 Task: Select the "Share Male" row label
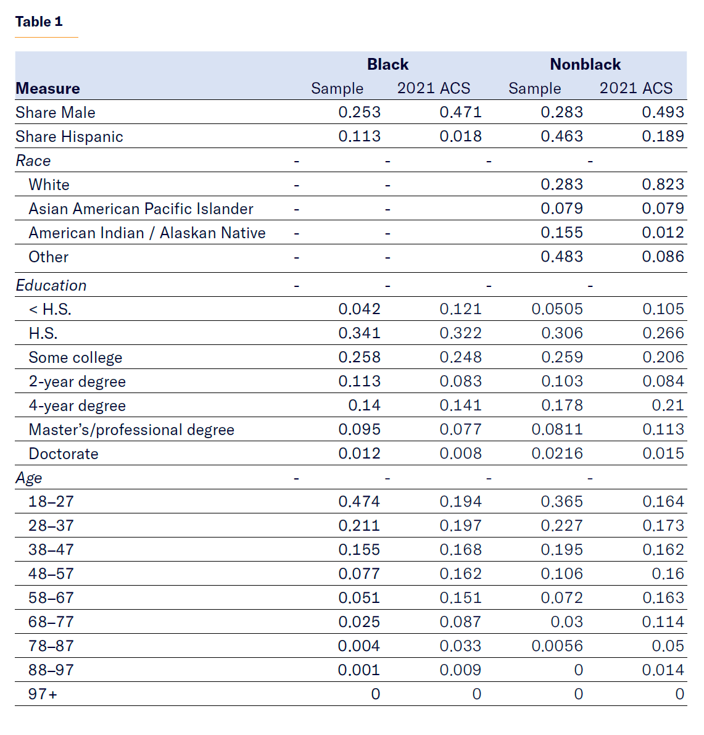pyautogui.click(x=56, y=112)
